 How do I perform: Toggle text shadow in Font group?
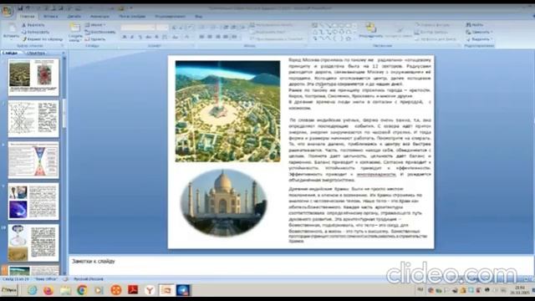156,37
